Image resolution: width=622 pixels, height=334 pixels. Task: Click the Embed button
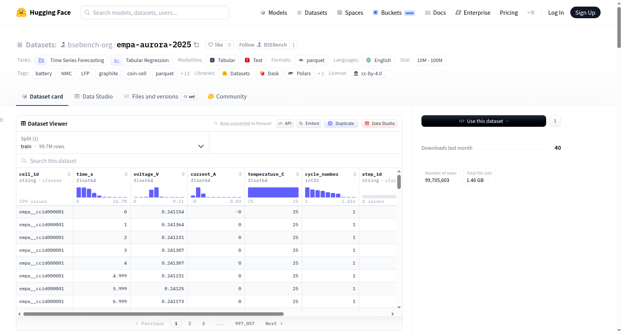(x=309, y=123)
